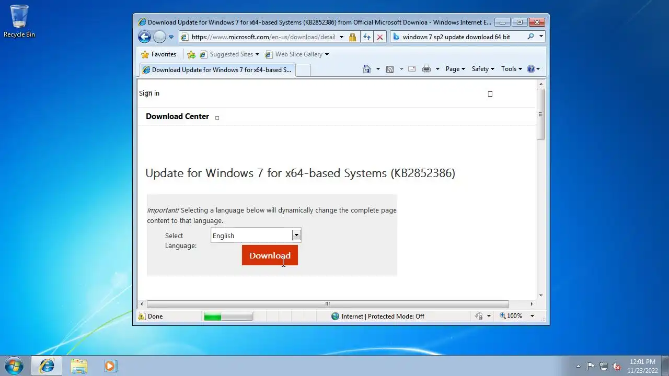The width and height of the screenshot is (669, 376).
Task: Expand the Home button dropdown arrow
Action: coord(378,69)
